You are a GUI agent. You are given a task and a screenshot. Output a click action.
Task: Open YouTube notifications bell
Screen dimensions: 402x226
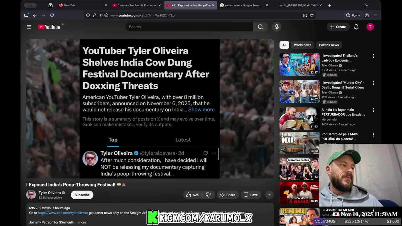(356, 27)
